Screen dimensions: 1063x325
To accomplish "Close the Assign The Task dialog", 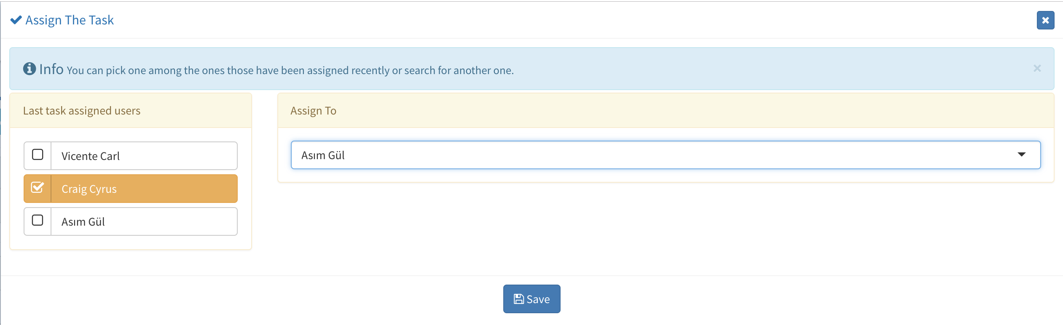I will click(x=1045, y=20).
